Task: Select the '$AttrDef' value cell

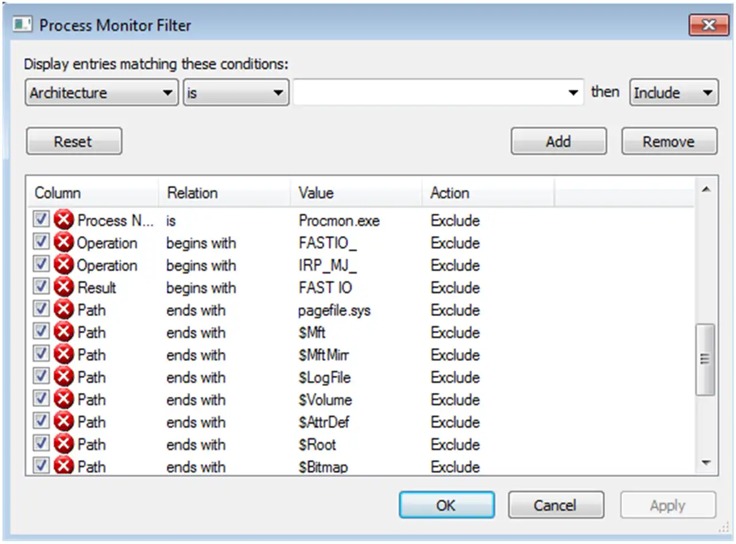Action: tap(324, 422)
